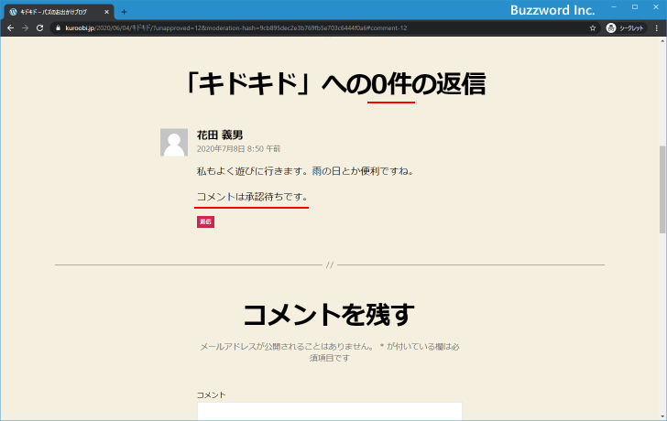Bookmark the page with the star icon
Image resolution: width=667 pixels, height=421 pixels.
click(x=593, y=28)
